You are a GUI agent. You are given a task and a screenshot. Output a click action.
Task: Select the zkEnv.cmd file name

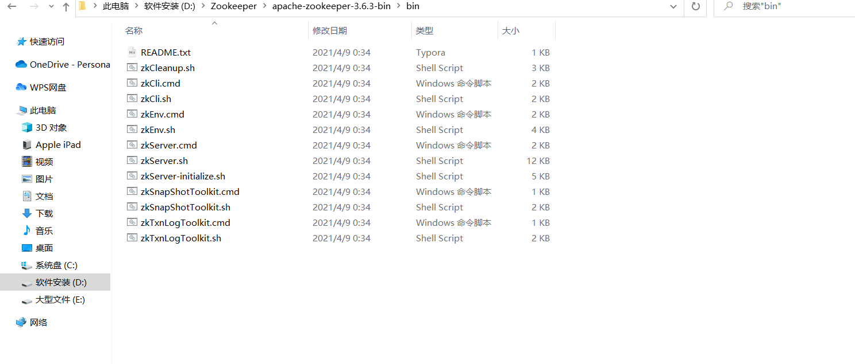click(x=163, y=114)
